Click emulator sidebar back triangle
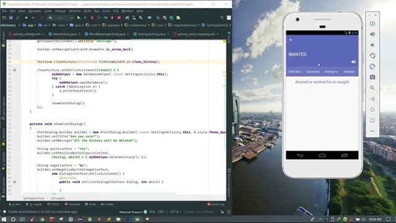This screenshot has height=223, width=396. pos(372,99)
